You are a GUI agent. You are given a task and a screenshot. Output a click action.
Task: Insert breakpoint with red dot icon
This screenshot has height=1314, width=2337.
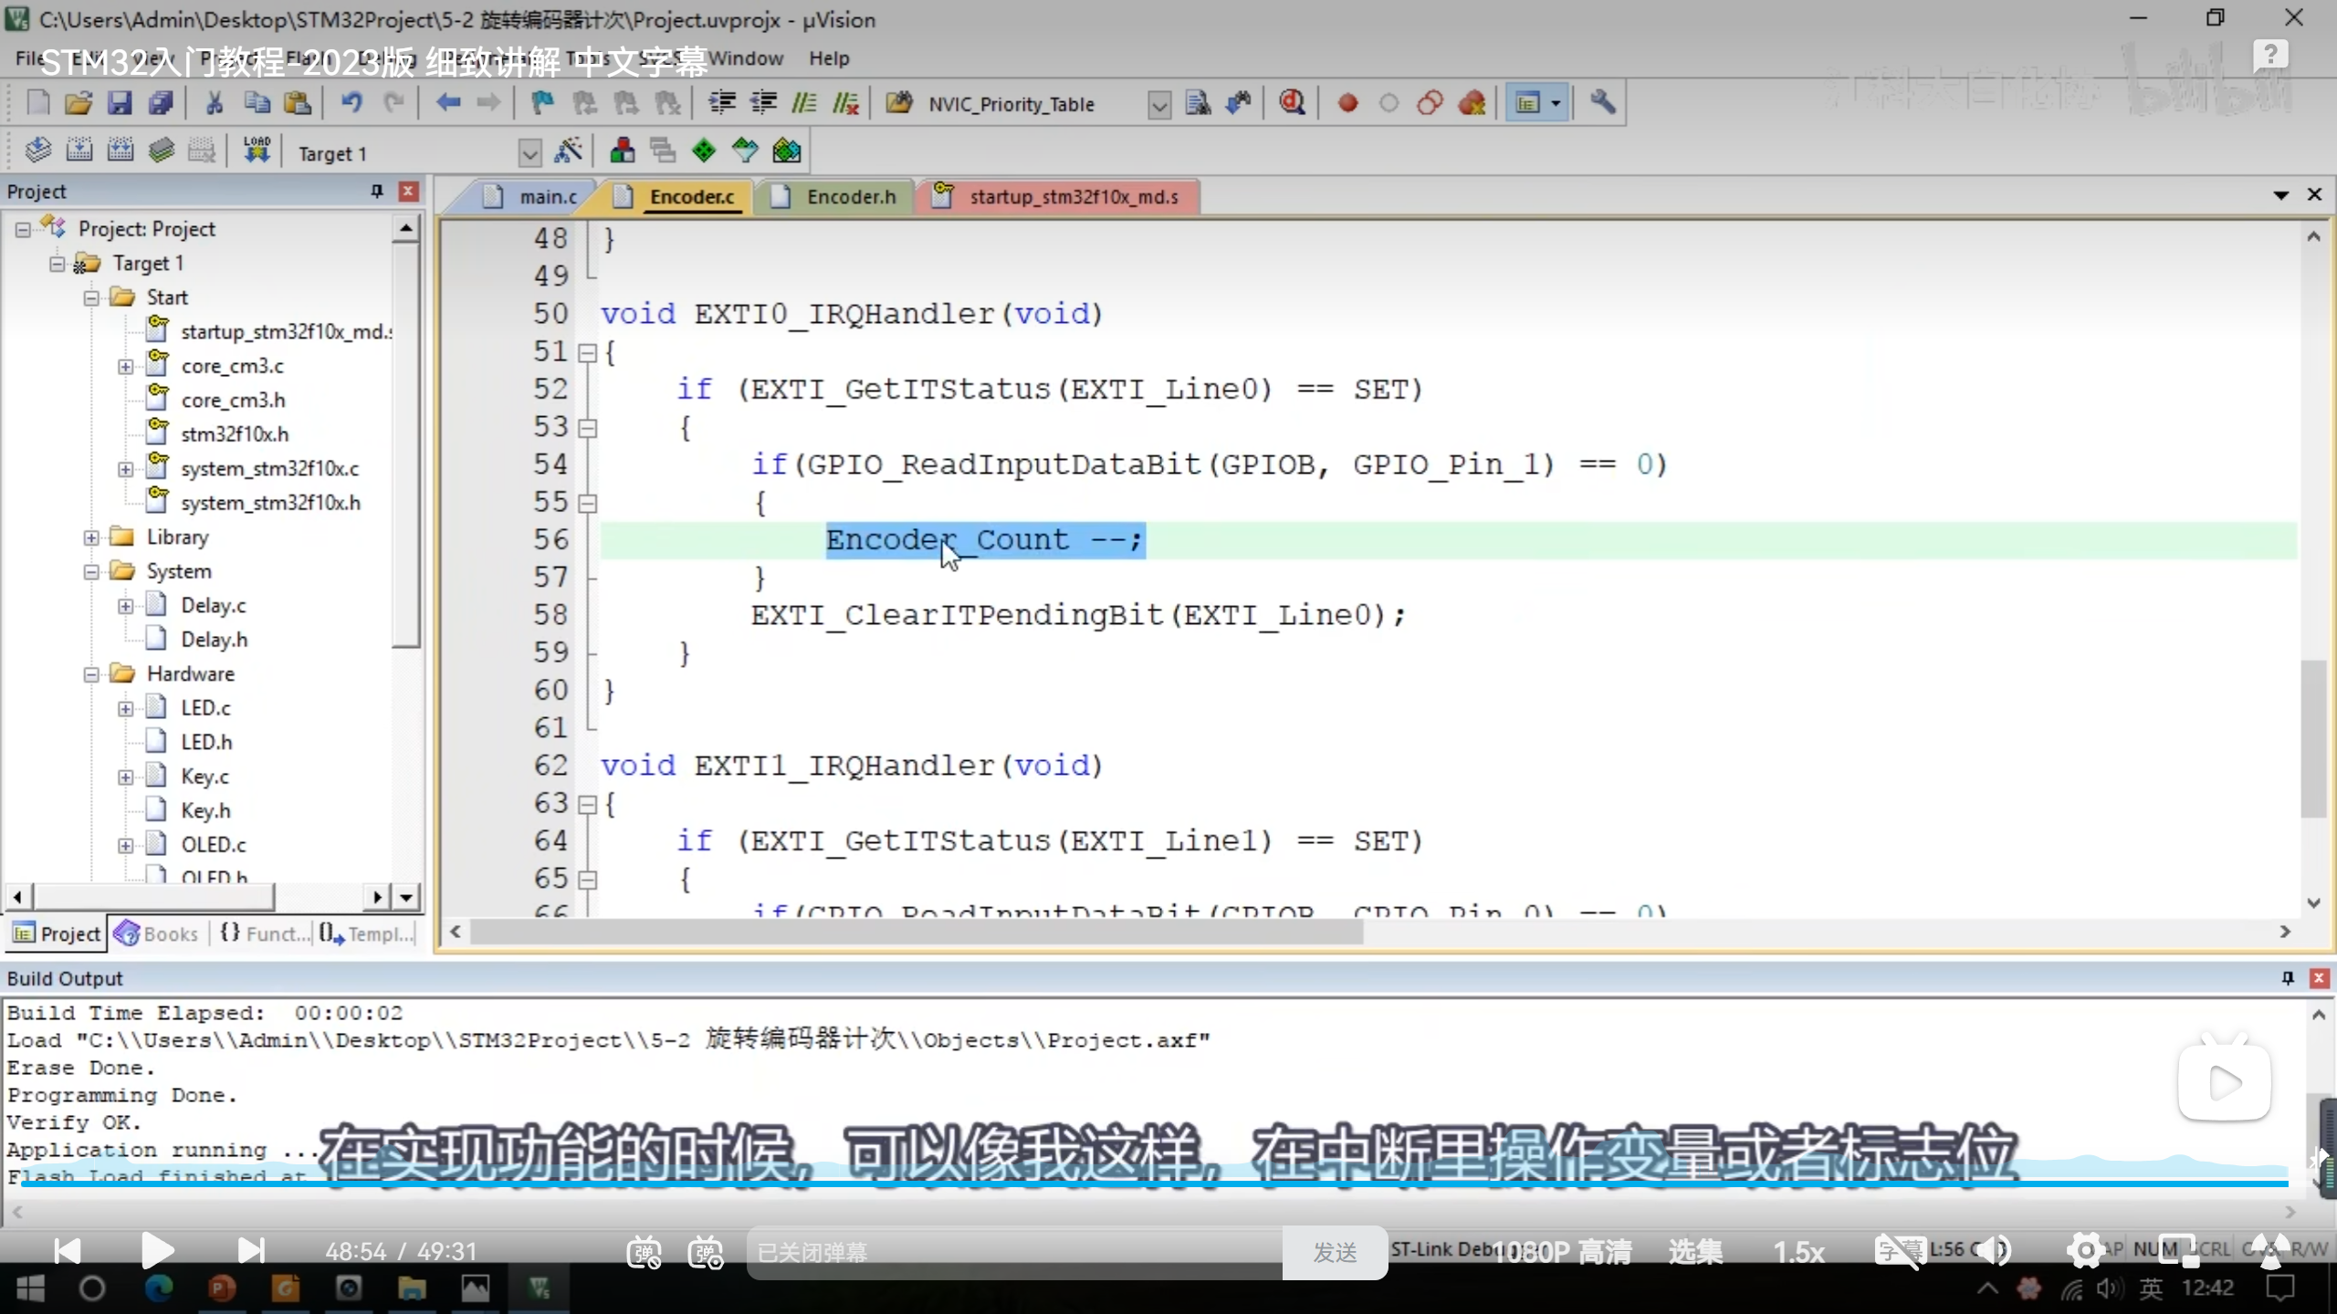click(1347, 103)
